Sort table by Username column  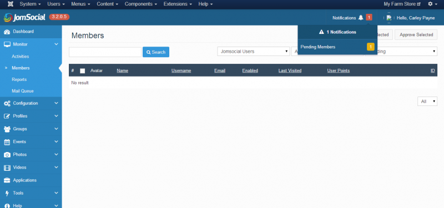point(181,70)
